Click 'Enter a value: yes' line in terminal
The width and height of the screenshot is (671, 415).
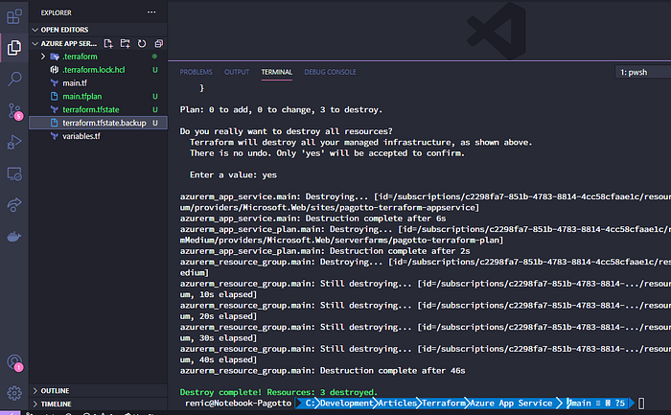tap(233, 175)
